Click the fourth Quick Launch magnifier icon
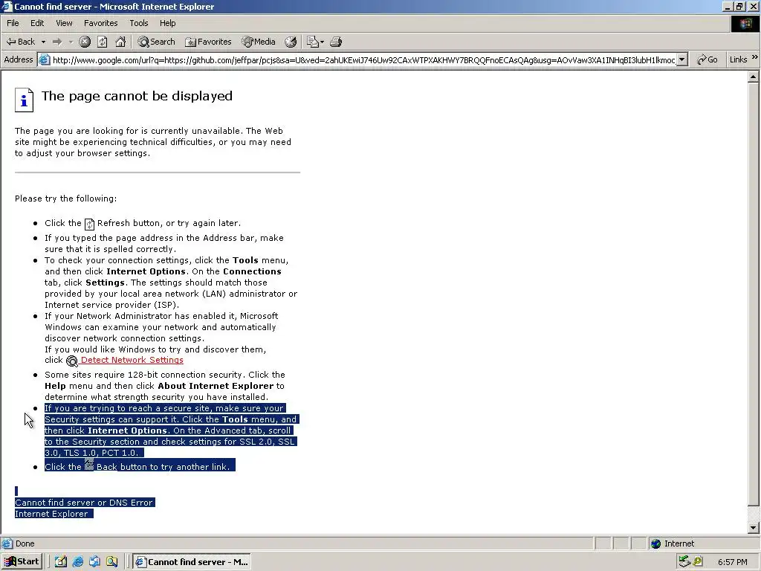Viewport: 761px width, 571px height. click(x=111, y=562)
